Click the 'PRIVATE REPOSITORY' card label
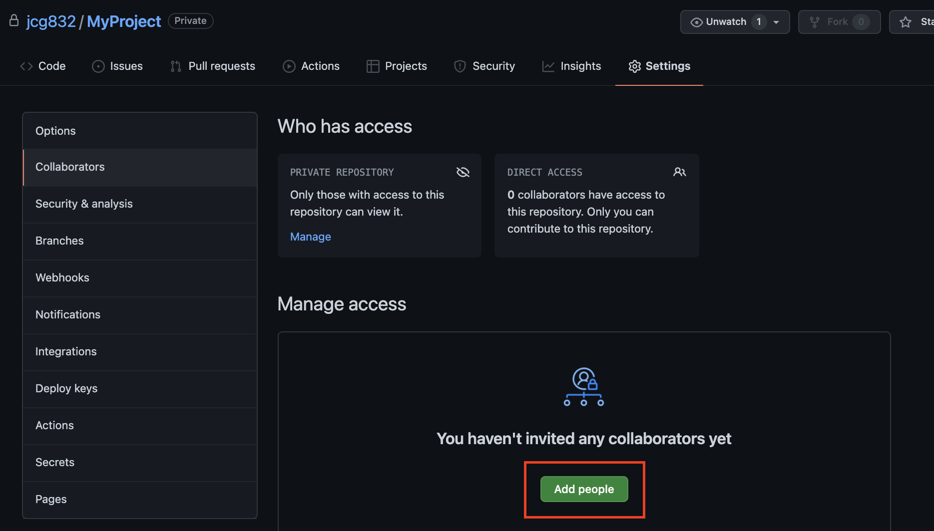The image size is (934, 531). pyautogui.click(x=342, y=172)
